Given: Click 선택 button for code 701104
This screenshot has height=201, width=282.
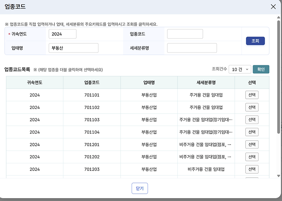Looking at the screenshot, I should pyautogui.click(x=252, y=132).
